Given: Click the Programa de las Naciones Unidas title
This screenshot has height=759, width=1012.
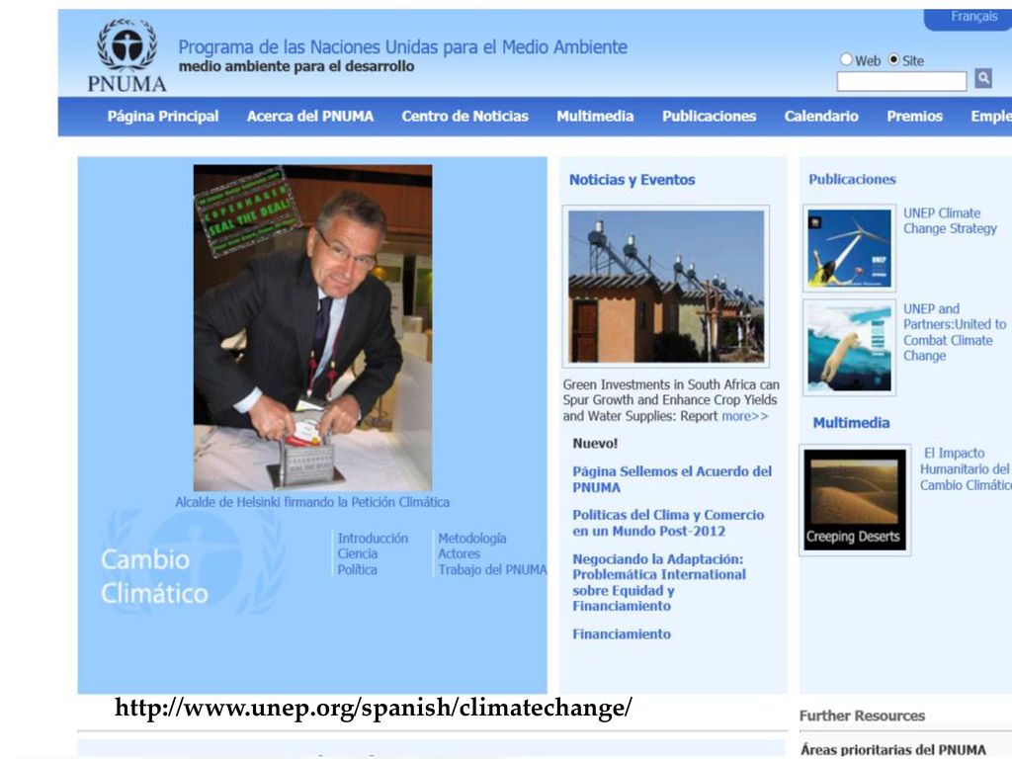Looking at the screenshot, I should 403,47.
